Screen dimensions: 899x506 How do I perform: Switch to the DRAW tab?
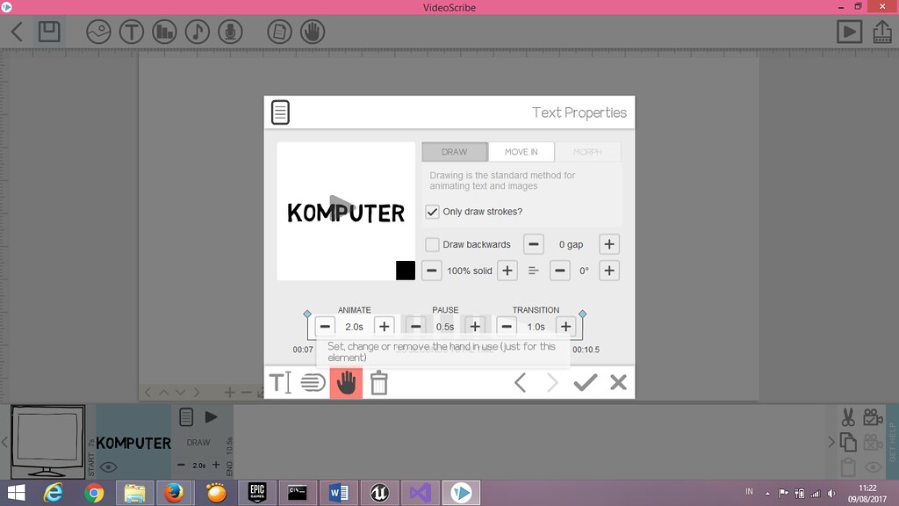(455, 152)
